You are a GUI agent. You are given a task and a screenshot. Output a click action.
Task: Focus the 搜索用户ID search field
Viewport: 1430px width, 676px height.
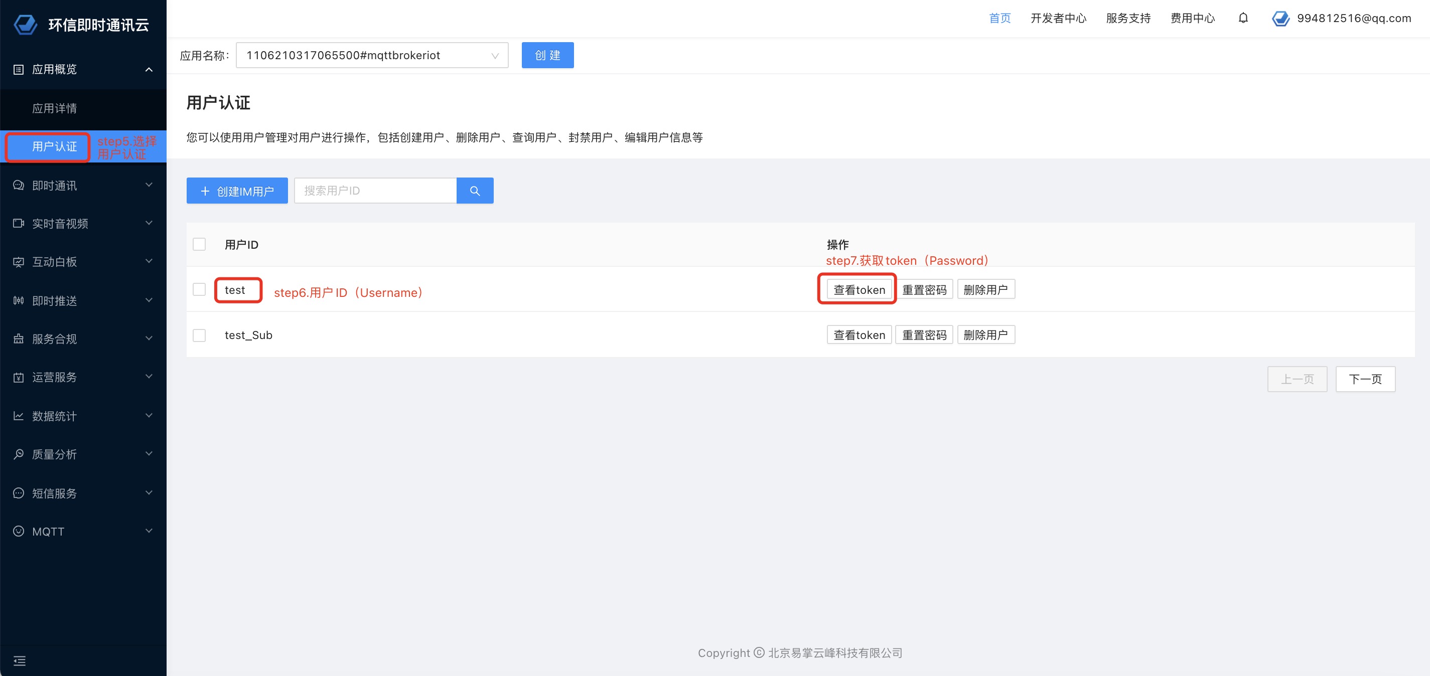click(x=375, y=191)
